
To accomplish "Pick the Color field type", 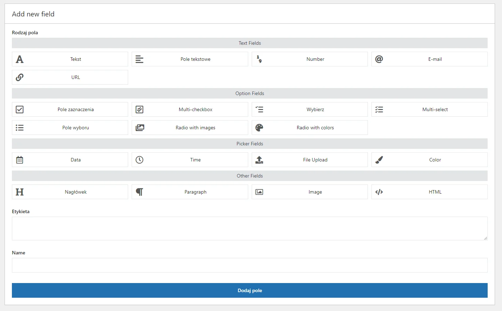I will coord(430,160).
